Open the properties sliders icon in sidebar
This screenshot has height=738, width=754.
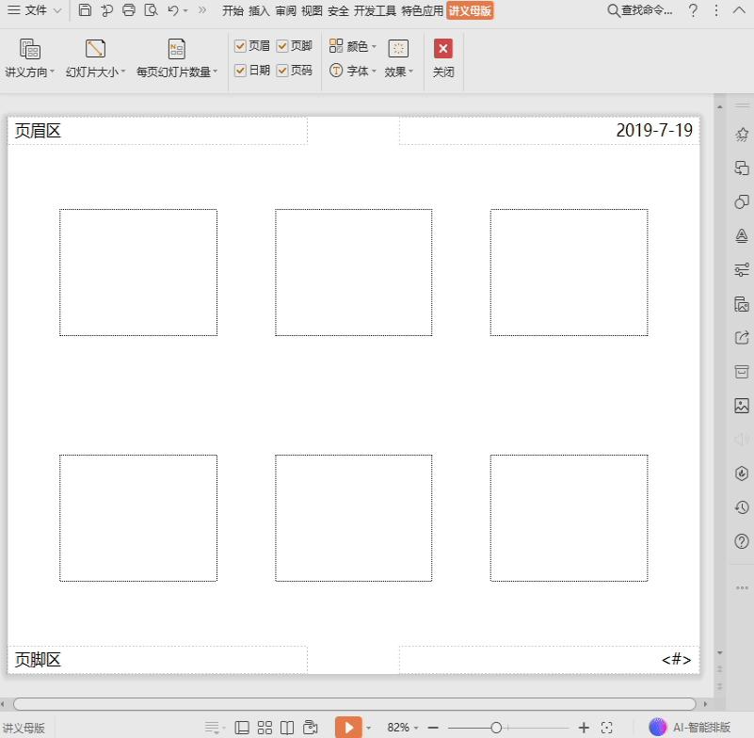tap(742, 270)
